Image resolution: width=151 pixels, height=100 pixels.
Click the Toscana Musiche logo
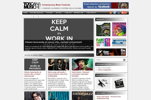tap(32, 5)
